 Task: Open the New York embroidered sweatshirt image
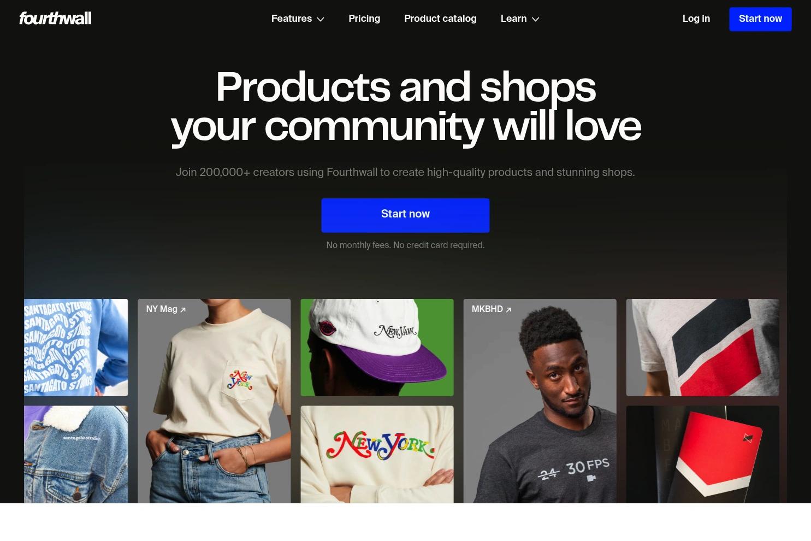coord(377,454)
